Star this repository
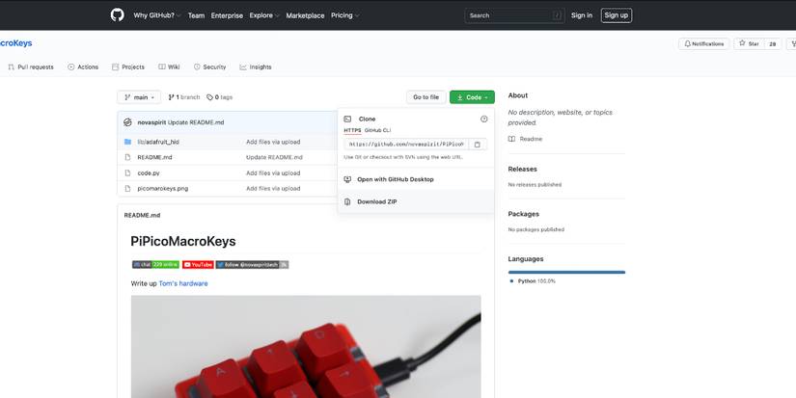 (749, 44)
